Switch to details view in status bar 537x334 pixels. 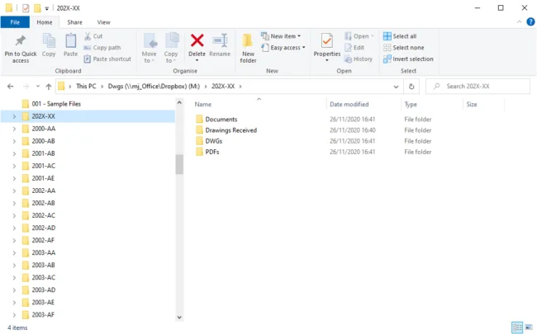(516, 327)
